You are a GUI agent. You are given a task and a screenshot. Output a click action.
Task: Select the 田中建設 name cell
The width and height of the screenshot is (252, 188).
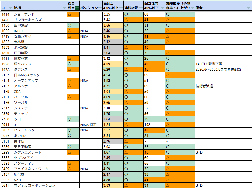[x=40, y=25]
